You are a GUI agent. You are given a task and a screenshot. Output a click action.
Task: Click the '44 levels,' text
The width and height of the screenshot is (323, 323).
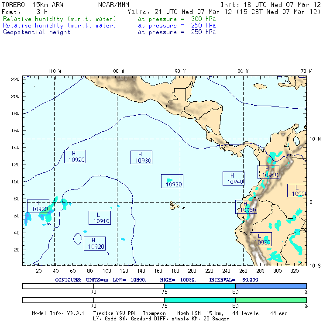247,313
